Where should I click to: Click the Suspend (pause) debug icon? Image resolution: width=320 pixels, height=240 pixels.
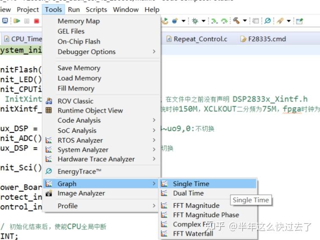click(27, 21)
